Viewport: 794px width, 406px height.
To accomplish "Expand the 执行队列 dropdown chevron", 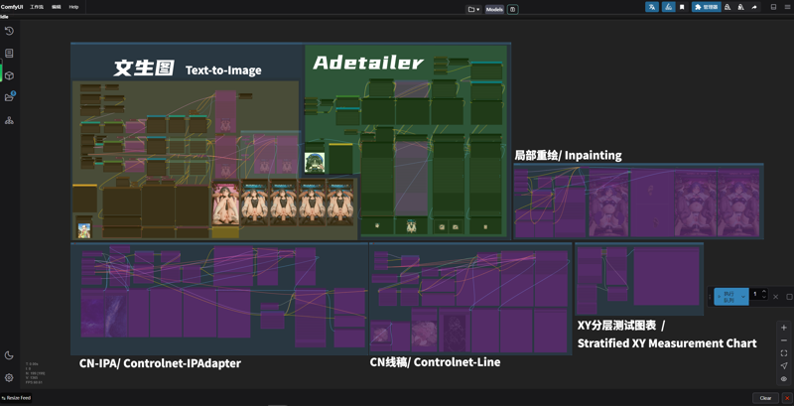I will pyautogui.click(x=743, y=297).
